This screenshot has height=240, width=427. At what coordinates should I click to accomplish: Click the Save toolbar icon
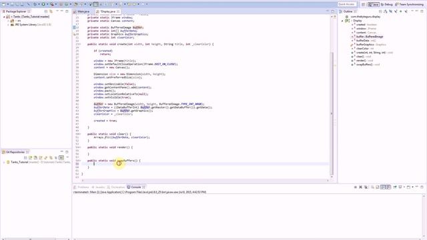[12, 4]
